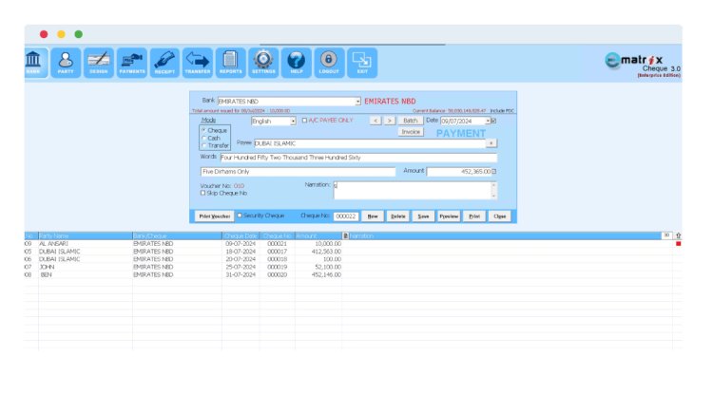The image size is (713, 394).
Task: Open the Bank module icon
Action: coord(35,63)
